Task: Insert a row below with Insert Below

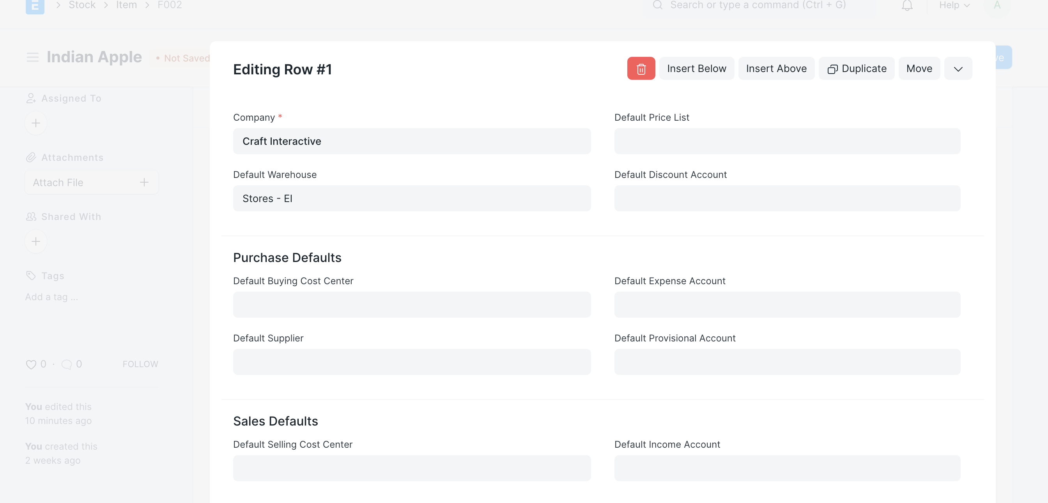Action: 696,68
